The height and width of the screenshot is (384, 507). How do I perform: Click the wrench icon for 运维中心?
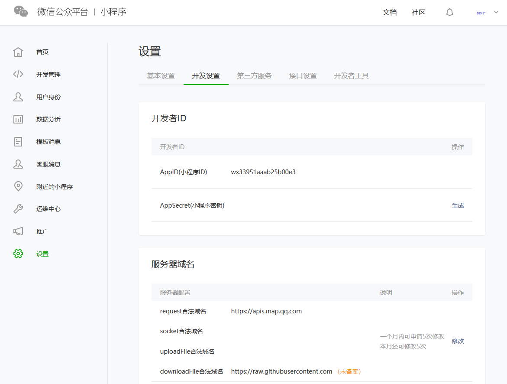pos(18,209)
